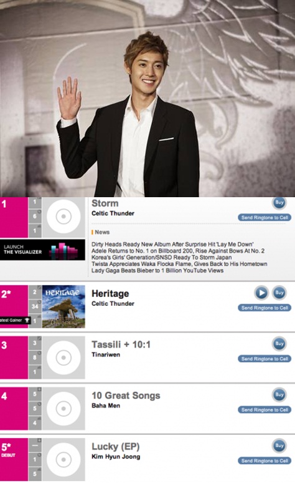Click Buy icon for 10 Great Songs

tap(279, 394)
